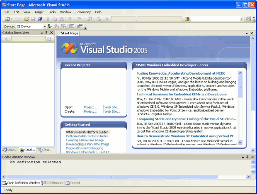Viewport: 257px width, 194px height.
Task: Click inside the Find combo box field
Action: pos(215,19)
